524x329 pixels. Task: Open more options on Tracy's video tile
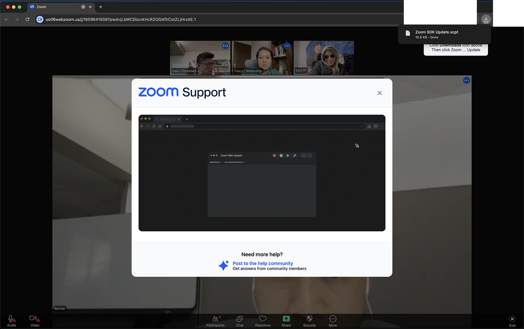coord(287,46)
